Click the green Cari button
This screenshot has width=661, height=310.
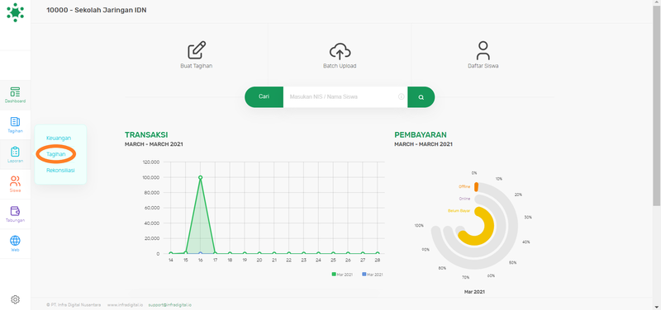[x=264, y=97]
